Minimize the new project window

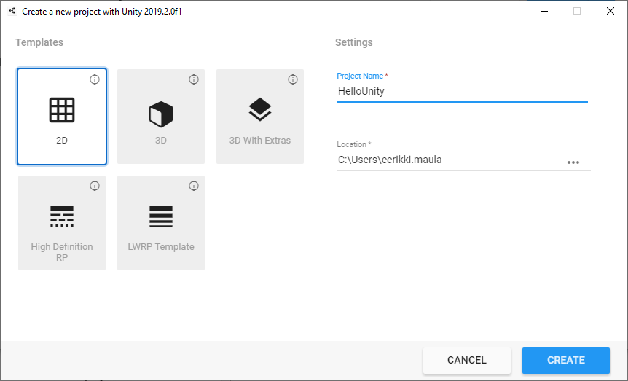click(543, 12)
